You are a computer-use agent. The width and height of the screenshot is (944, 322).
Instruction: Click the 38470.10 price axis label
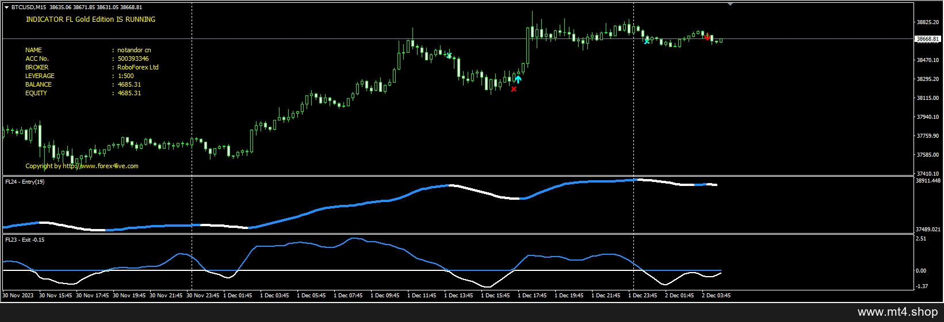tap(927, 60)
